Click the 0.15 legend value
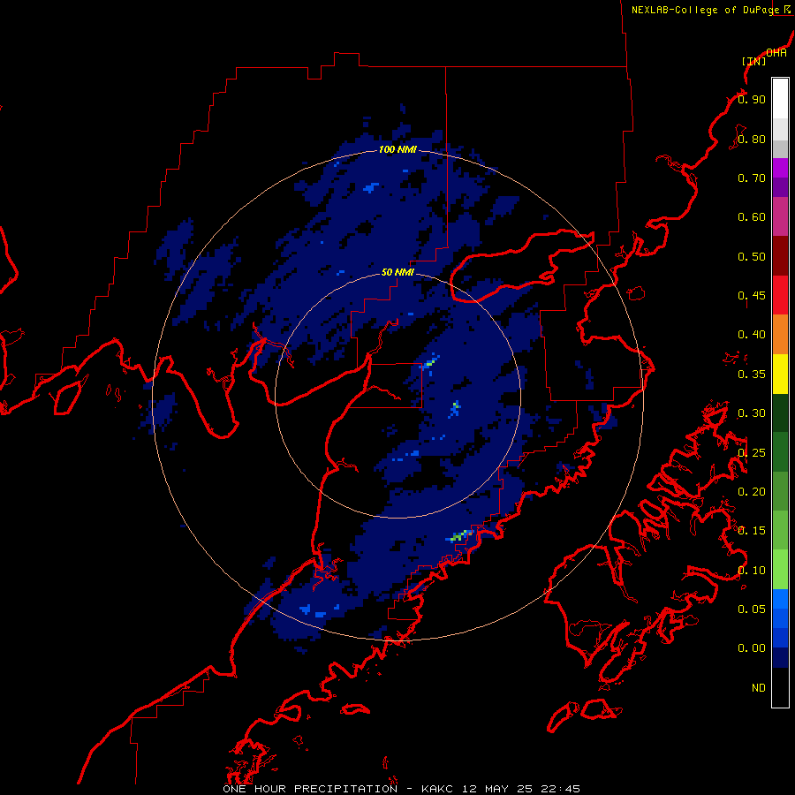 [x=752, y=531]
